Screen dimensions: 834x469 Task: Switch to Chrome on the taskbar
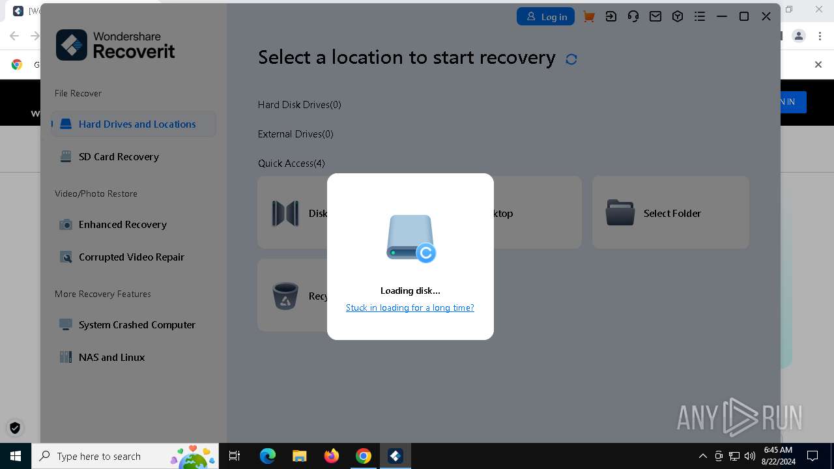click(363, 456)
